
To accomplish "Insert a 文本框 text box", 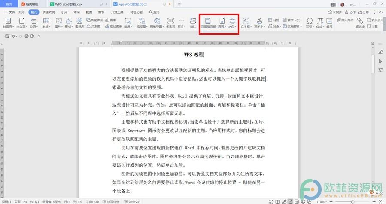I will click(246, 23).
